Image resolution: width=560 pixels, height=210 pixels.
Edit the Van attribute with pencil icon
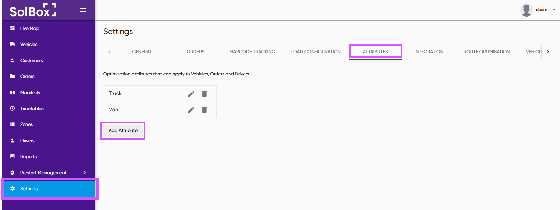(191, 110)
